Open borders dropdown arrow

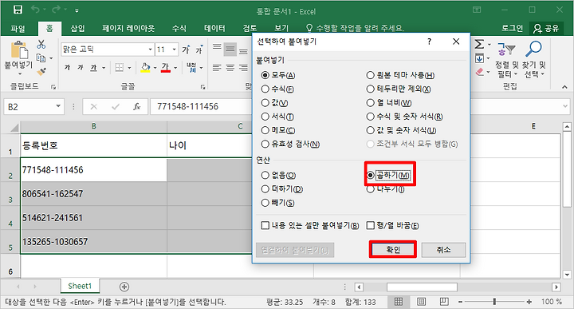tap(129, 68)
